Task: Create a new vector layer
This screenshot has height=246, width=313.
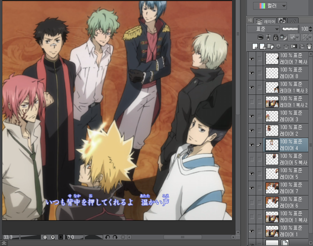Action: click(x=263, y=46)
